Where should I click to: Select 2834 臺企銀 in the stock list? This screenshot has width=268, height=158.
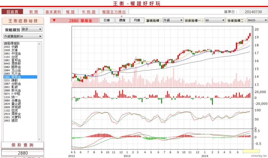coord(20,104)
